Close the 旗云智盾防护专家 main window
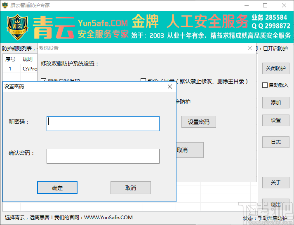This screenshot has height=225, width=294. click(284, 5)
